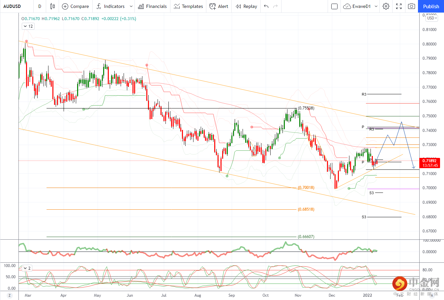This screenshot has height=300, width=444.
Task: Open the AUDUSD symbol search
Action: 12,6
